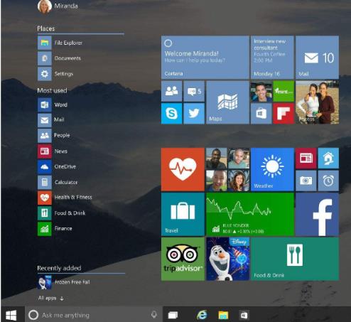Viewport: 351px width, 322px height.
Task: Click Ask me anything search box
Action: 94,315
